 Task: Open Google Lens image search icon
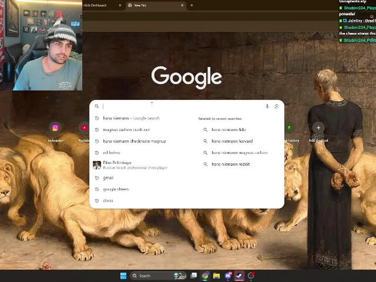click(277, 107)
